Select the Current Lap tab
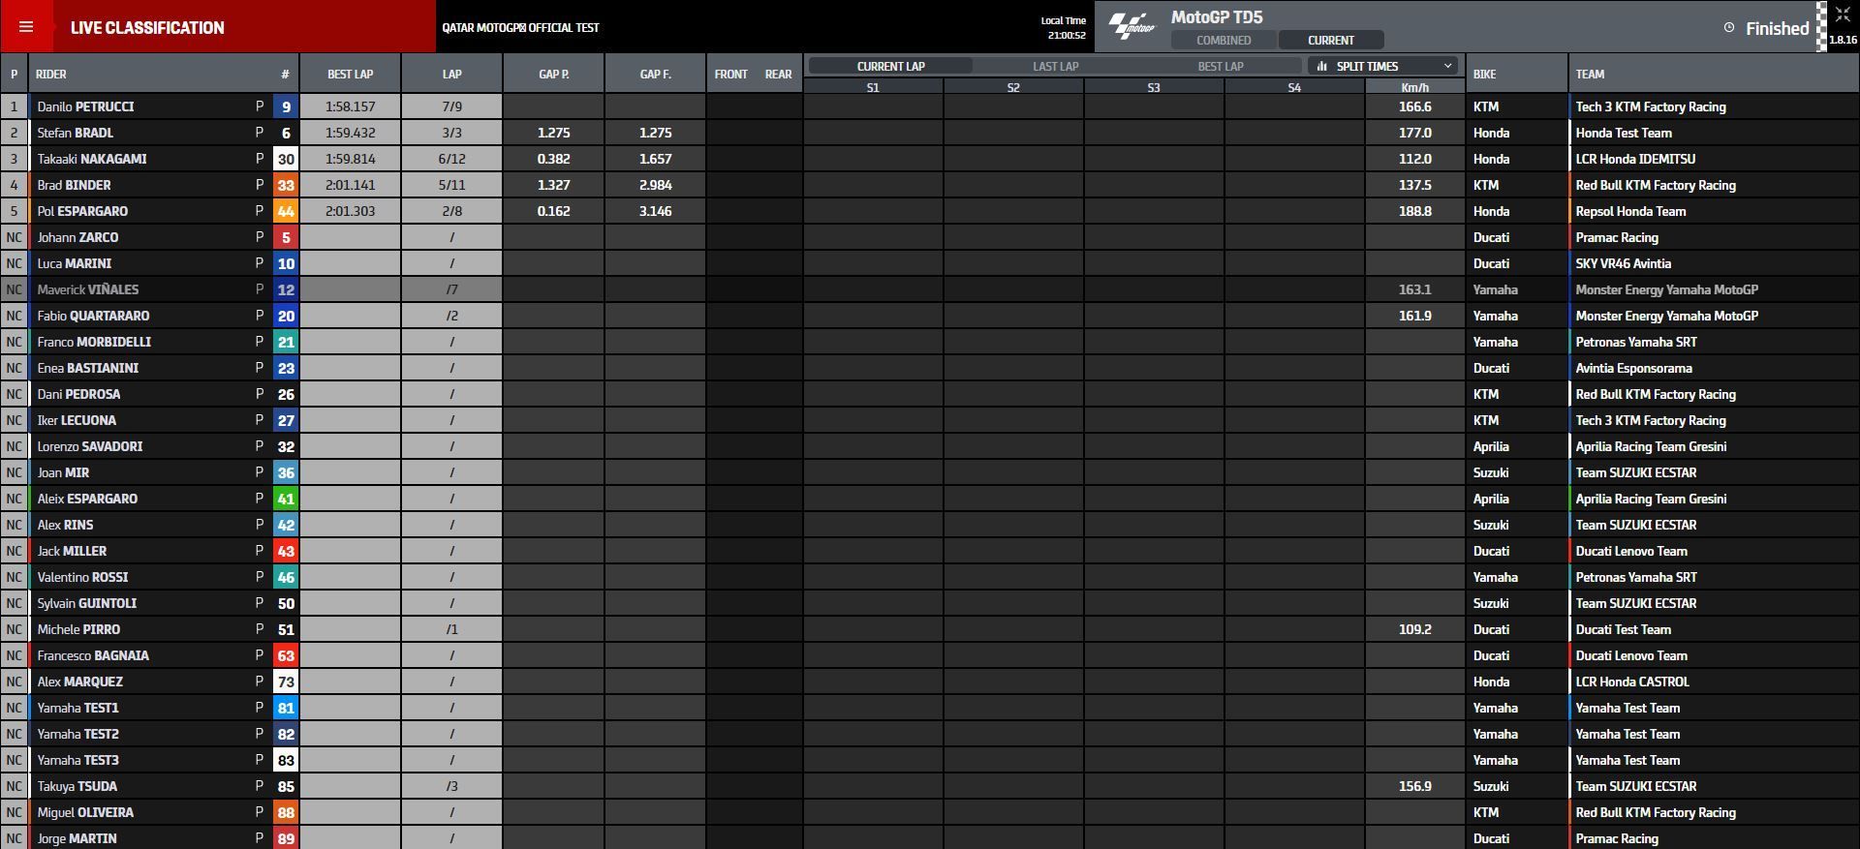The width and height of the screenshot is (1860, 849). click(890, 67)
